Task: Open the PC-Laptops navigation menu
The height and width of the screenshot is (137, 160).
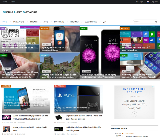Action: (x=19, y=22)
